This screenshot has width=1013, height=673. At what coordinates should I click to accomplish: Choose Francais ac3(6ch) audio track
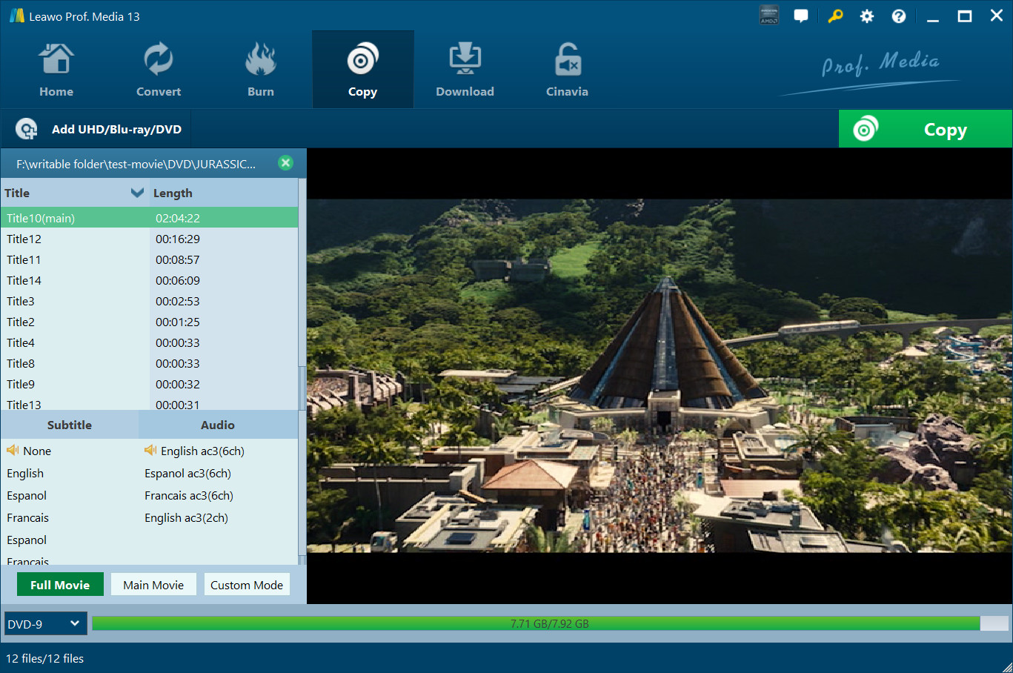[x=189, y=495]
